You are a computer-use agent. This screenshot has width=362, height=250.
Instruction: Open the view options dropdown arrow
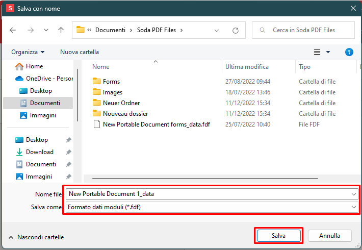[328, 52]
